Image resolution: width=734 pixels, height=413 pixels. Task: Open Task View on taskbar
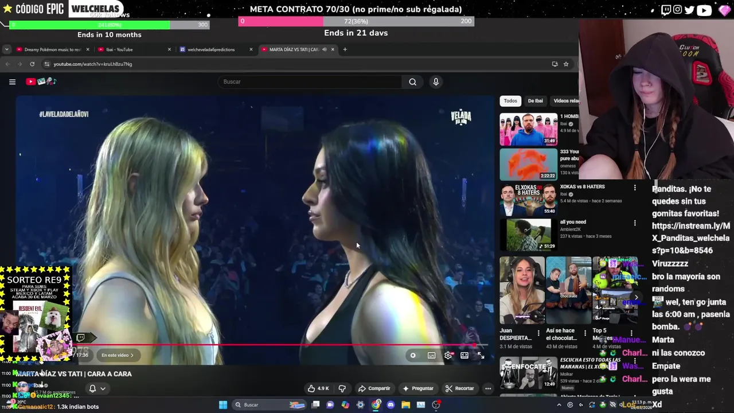[315, 405]
